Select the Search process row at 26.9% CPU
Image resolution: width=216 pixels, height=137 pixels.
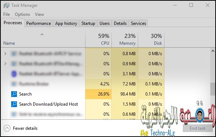click(83, 94)
